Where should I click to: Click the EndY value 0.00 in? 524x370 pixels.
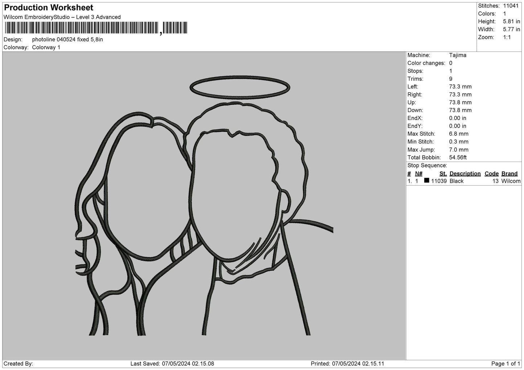pos(458,126)
